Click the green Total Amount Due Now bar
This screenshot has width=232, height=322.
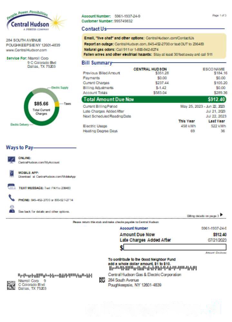click(x=154, y=99)
